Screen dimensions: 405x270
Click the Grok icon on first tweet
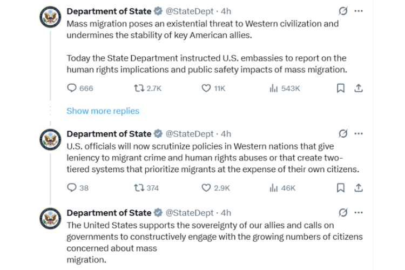(342, 11)
